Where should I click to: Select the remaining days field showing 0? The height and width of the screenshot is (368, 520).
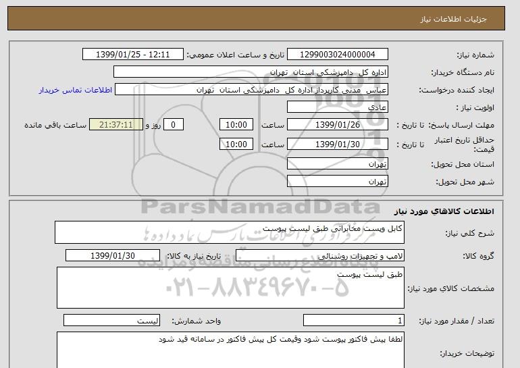173,125
